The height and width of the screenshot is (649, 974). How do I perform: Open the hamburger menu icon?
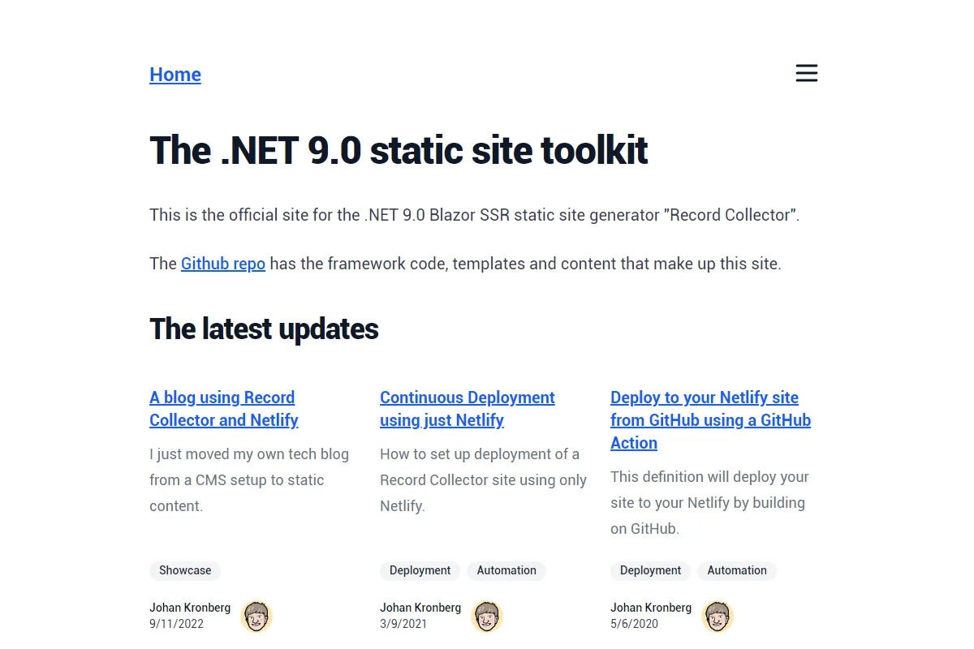tap(806, 73)
